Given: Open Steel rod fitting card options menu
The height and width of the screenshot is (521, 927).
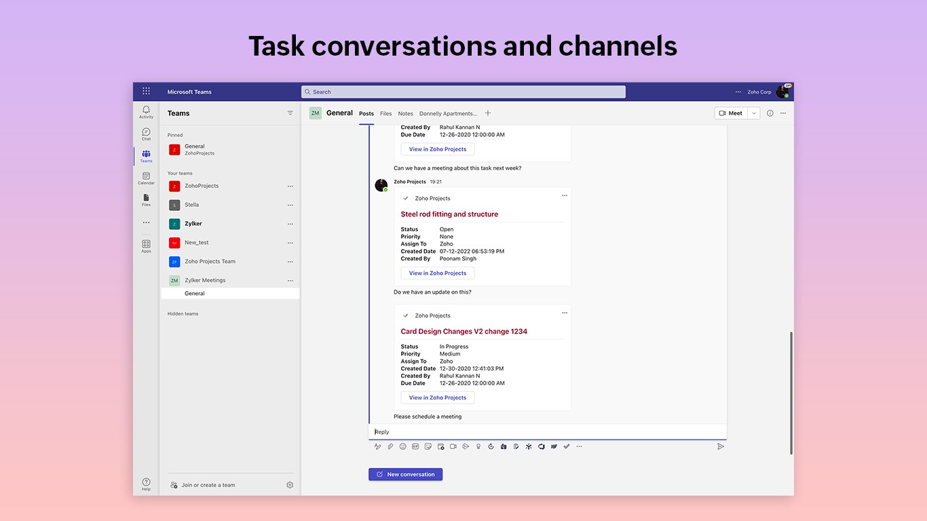Looking at the screenshot, I should [564, 195].
